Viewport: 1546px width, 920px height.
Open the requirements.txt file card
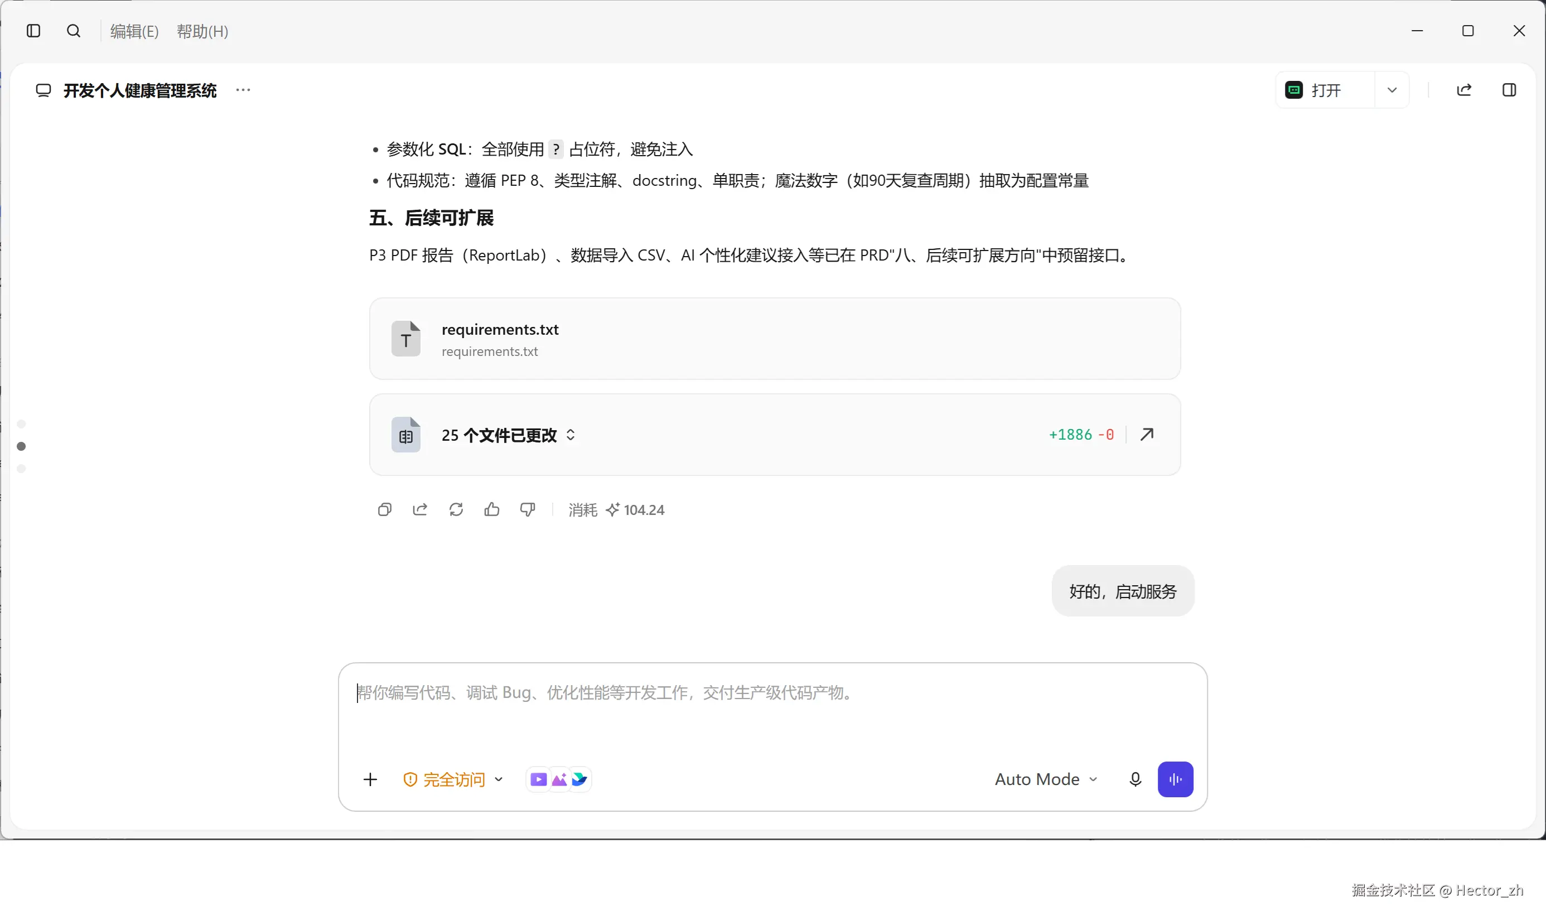click(x=775, y=339)
